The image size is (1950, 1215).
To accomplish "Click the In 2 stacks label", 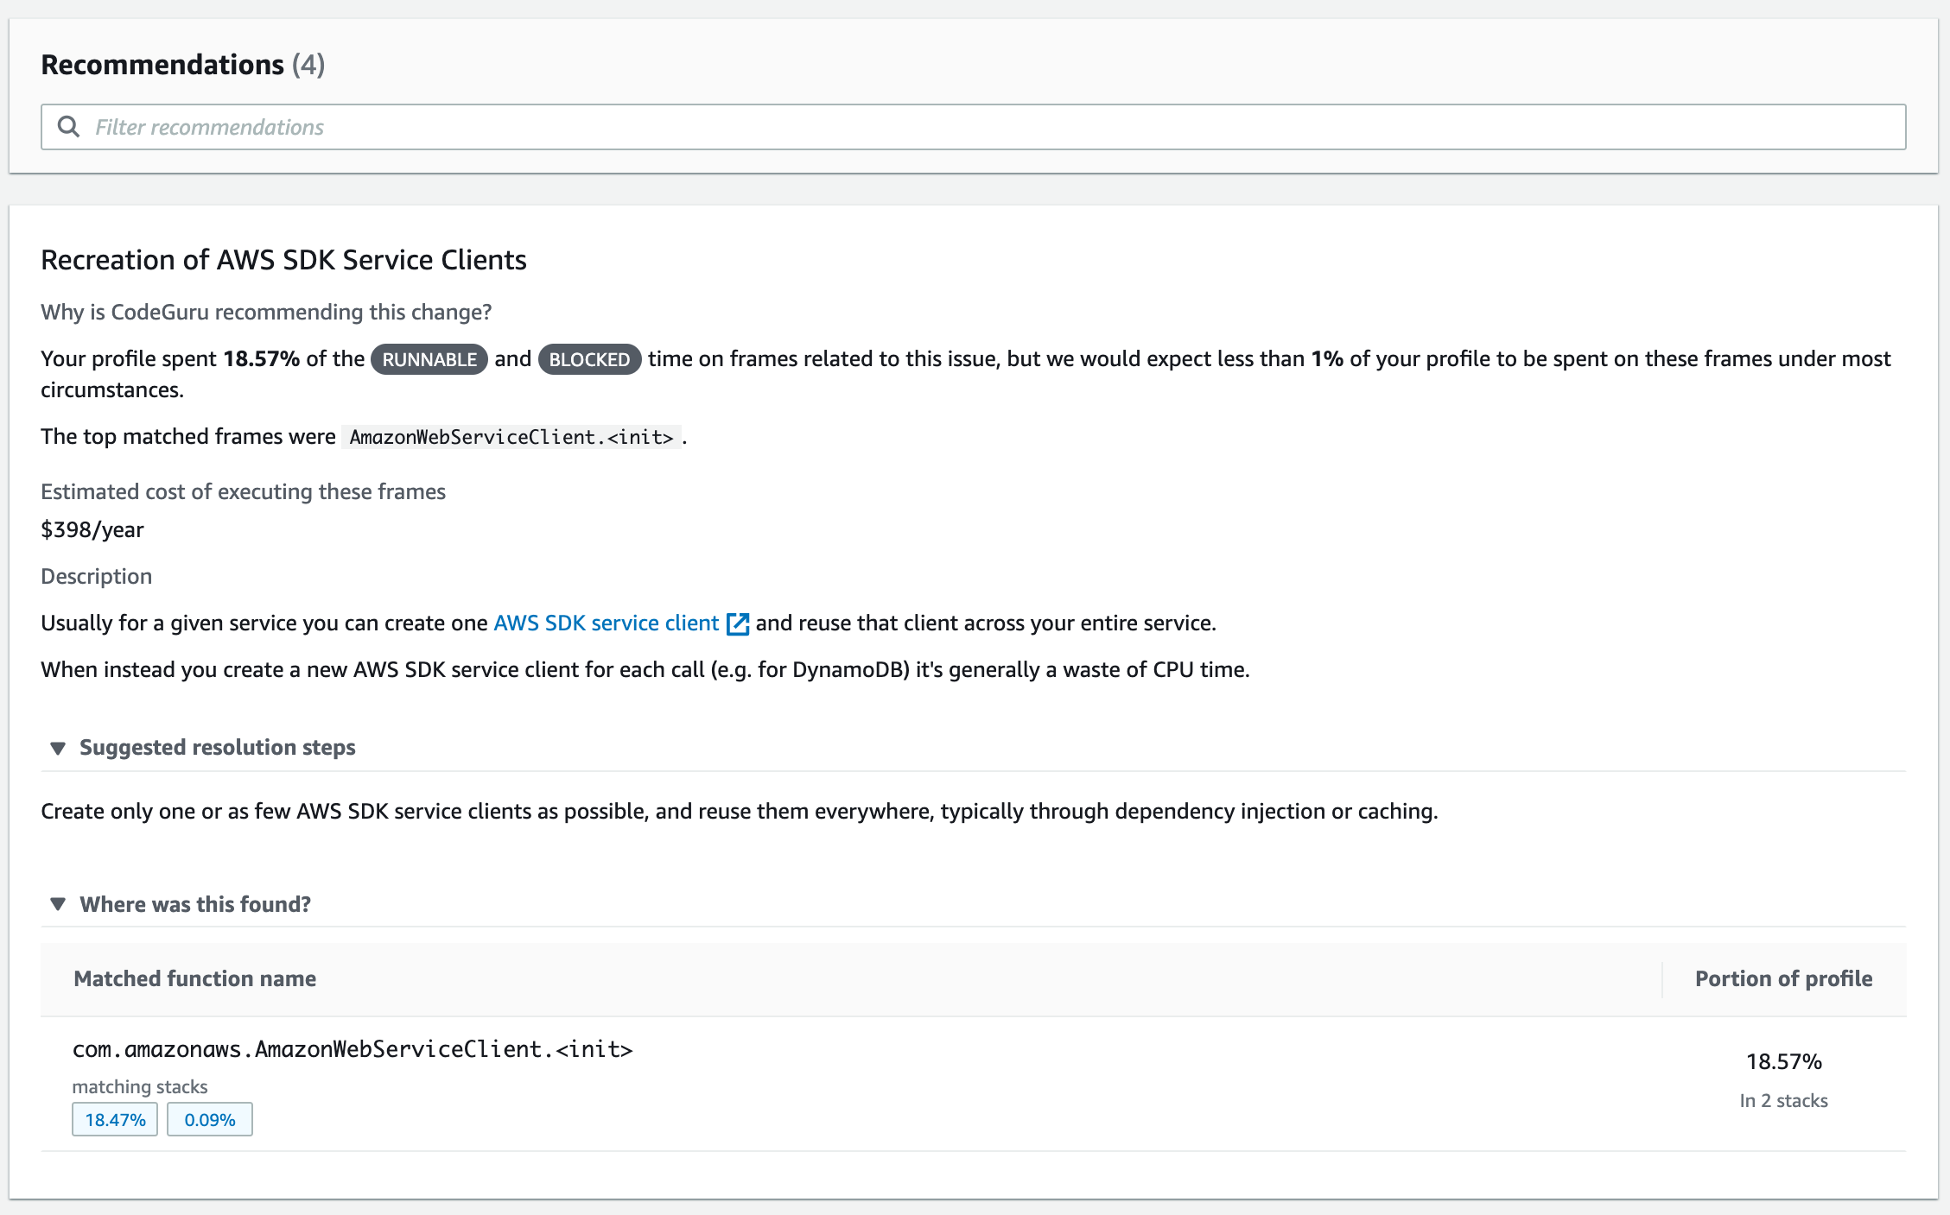I will coord(1783,1100).
